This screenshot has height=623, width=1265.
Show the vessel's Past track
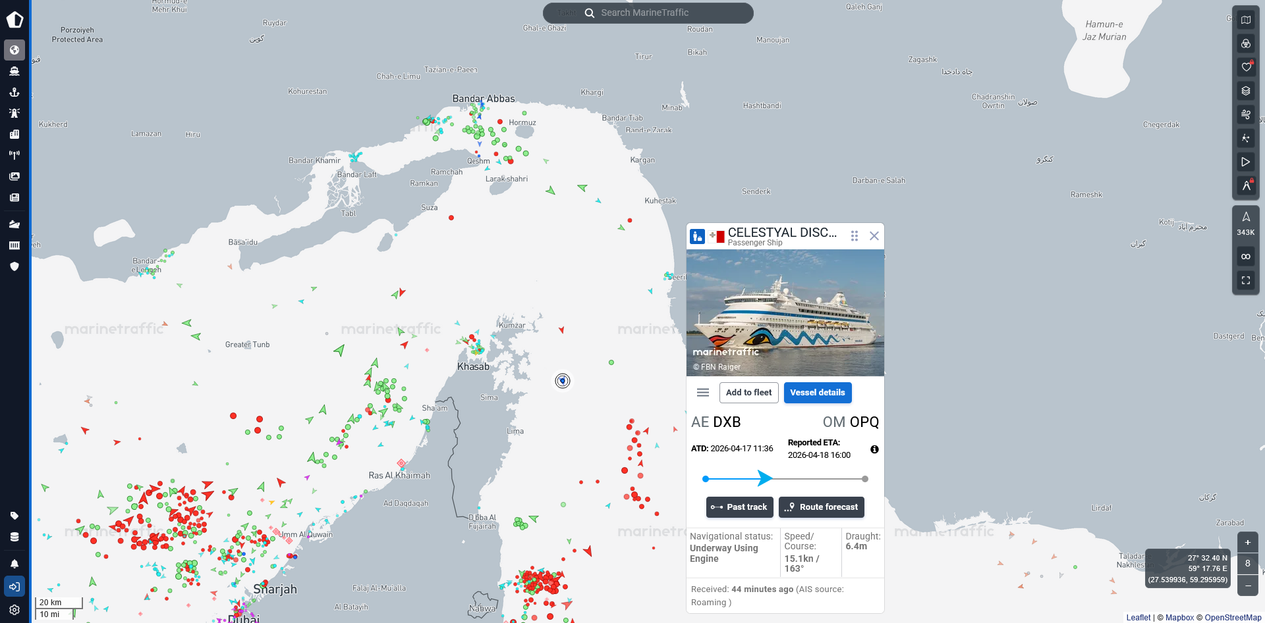tap(740, 507)
